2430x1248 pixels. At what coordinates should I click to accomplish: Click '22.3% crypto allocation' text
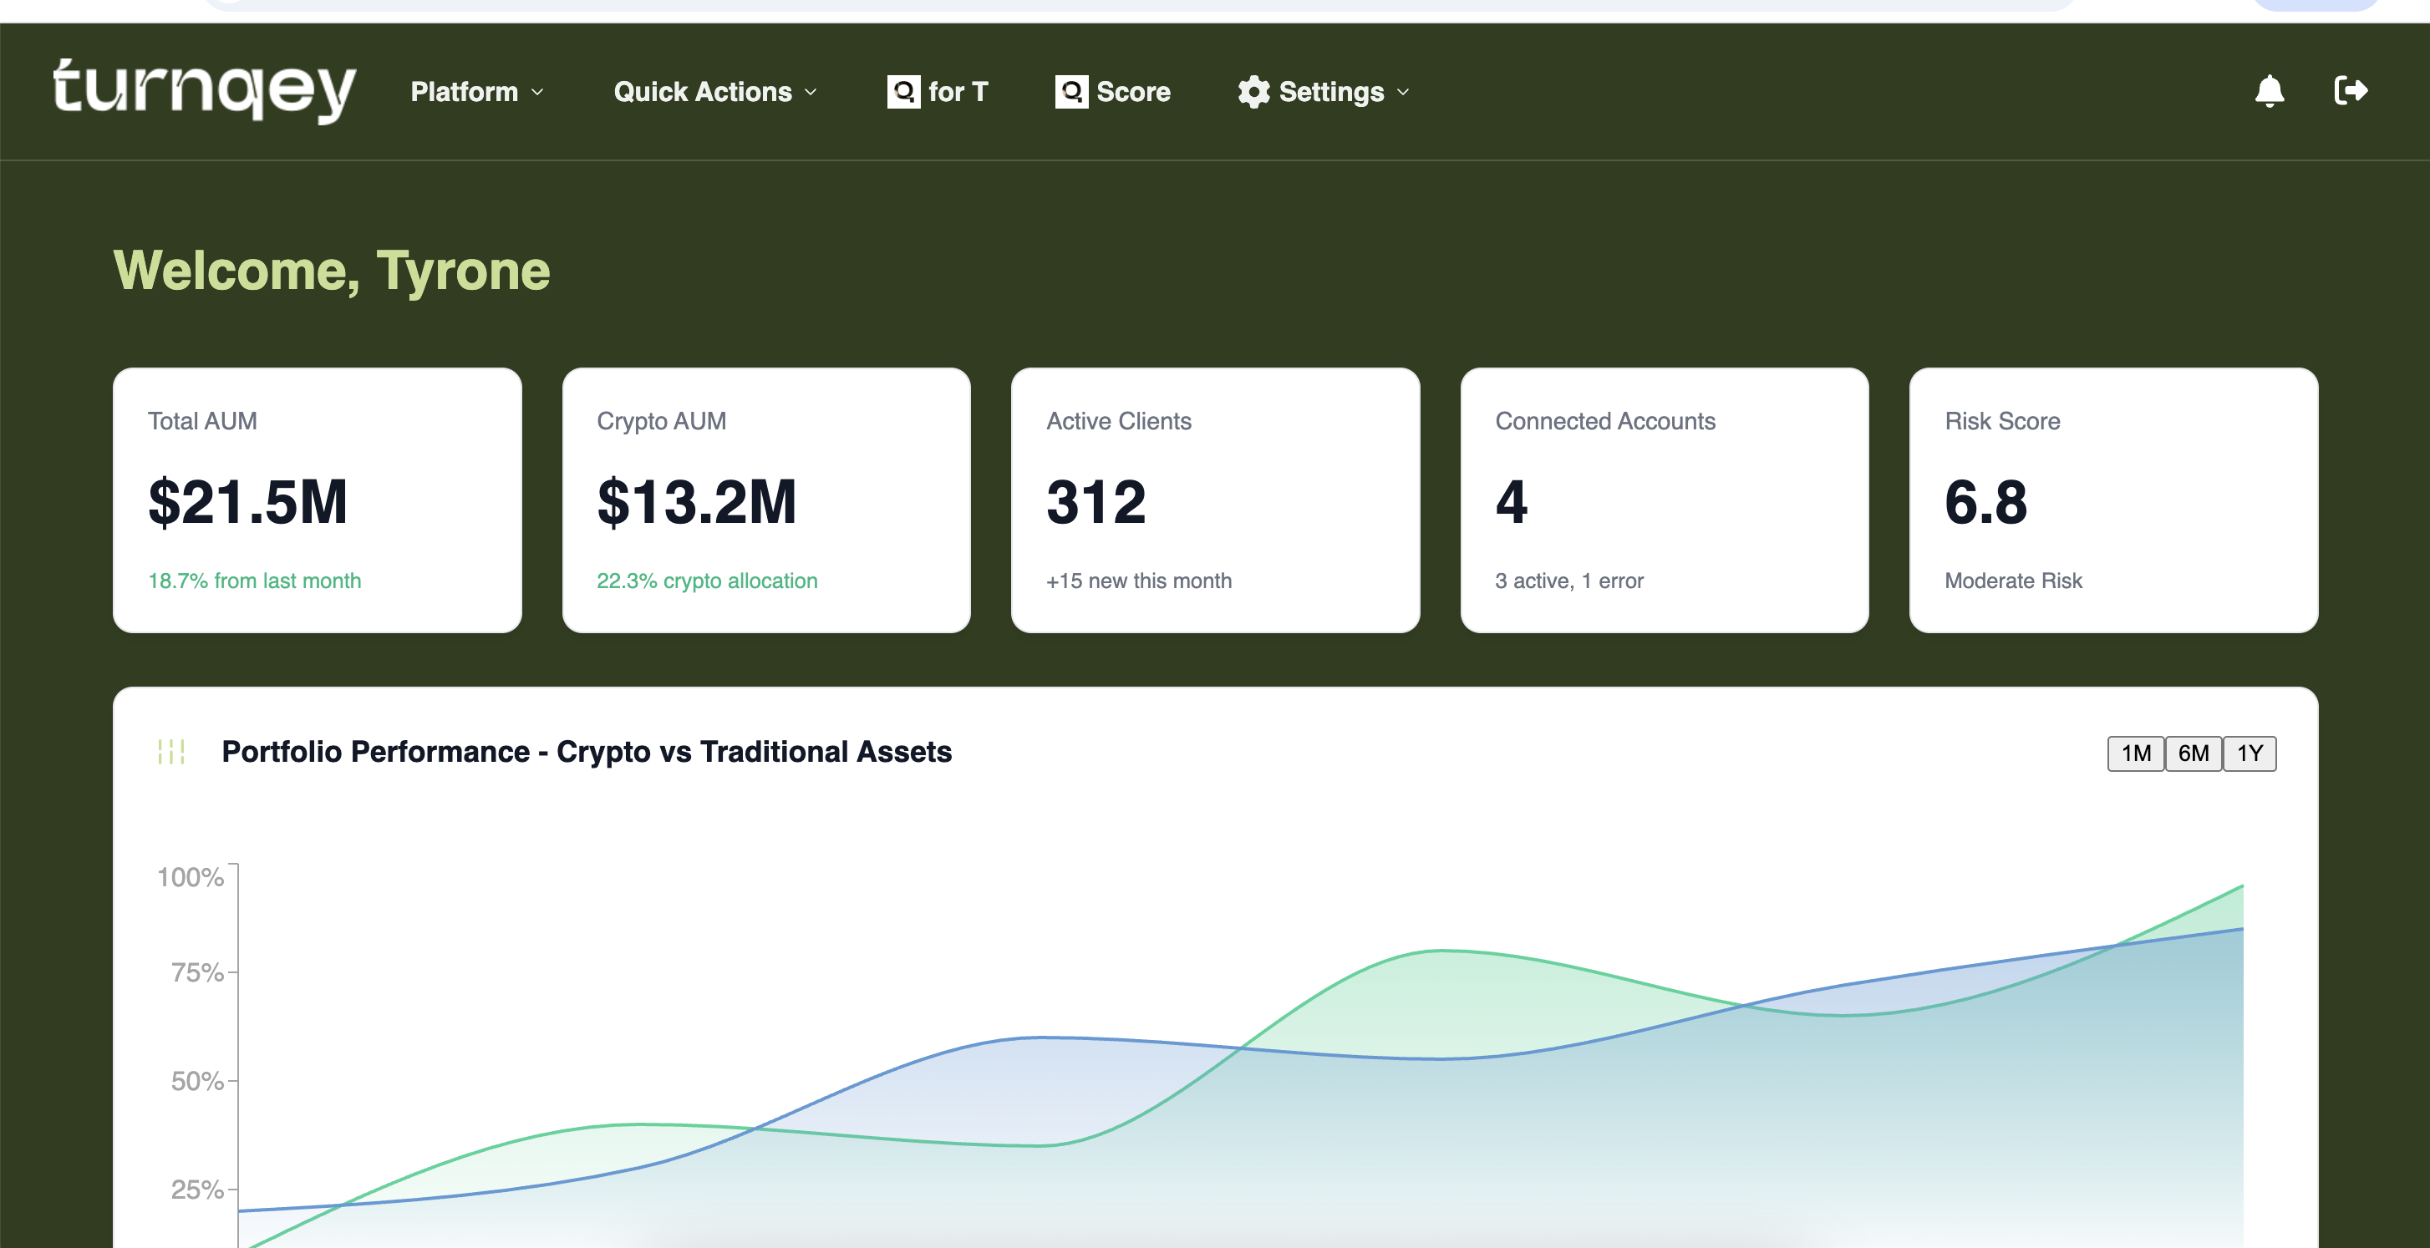pyautogui.click(x=707, y=581)
